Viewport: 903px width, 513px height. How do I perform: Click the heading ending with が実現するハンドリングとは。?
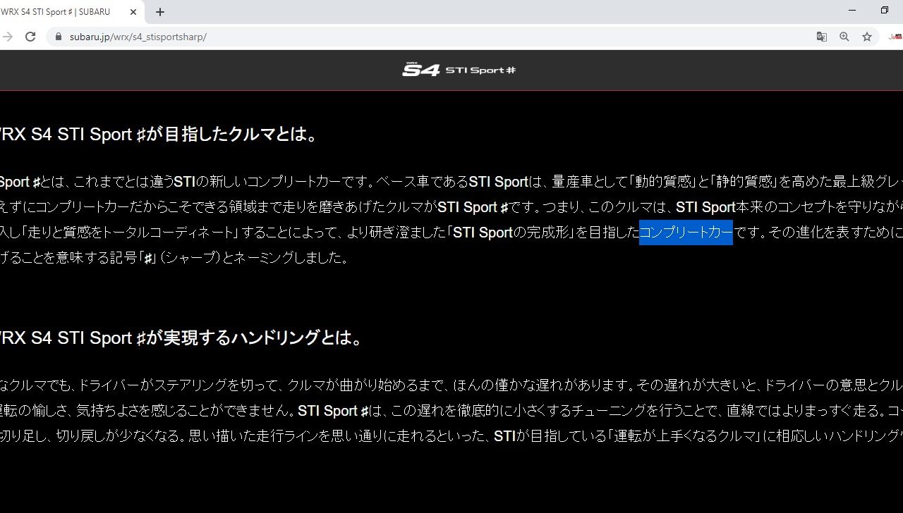point(181,338)
